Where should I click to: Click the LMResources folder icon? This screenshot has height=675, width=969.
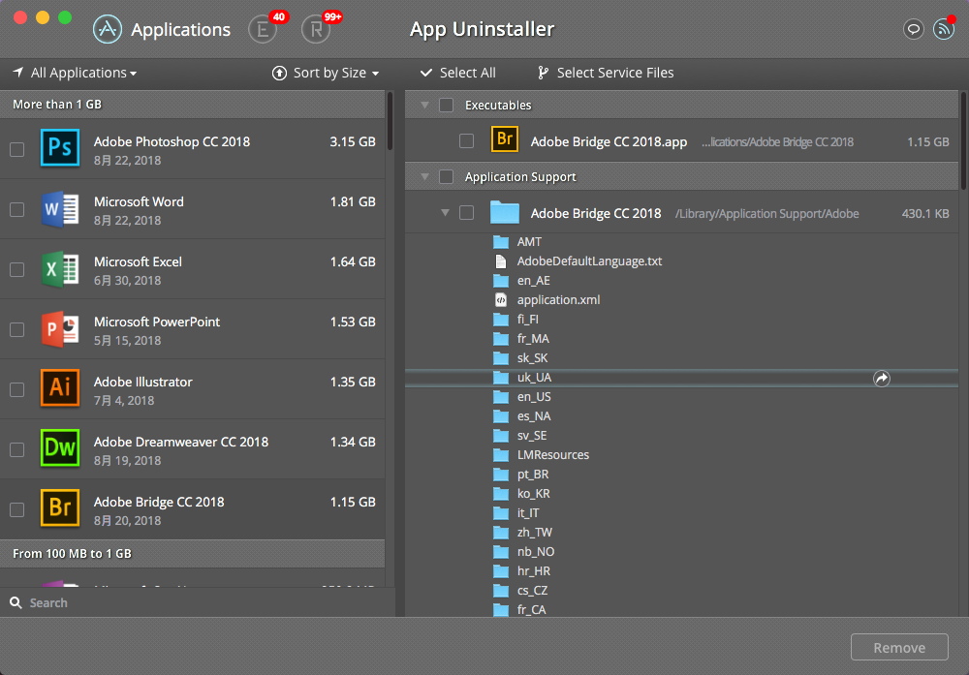click(x=501, y=455)
